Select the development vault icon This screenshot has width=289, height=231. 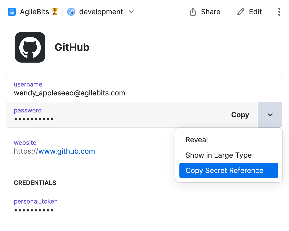71,11
